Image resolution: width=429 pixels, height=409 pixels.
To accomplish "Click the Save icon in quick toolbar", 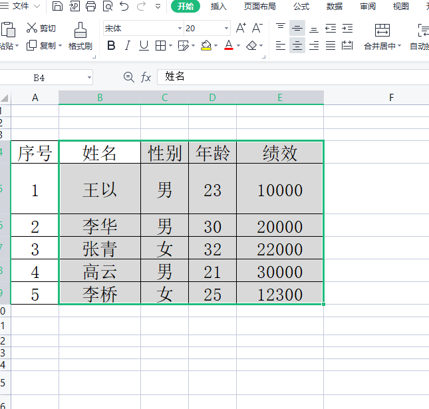I will 57,6.
